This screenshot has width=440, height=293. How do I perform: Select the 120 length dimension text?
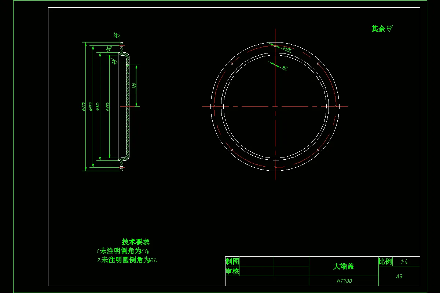pyautogui.click(x=134, y=86)
